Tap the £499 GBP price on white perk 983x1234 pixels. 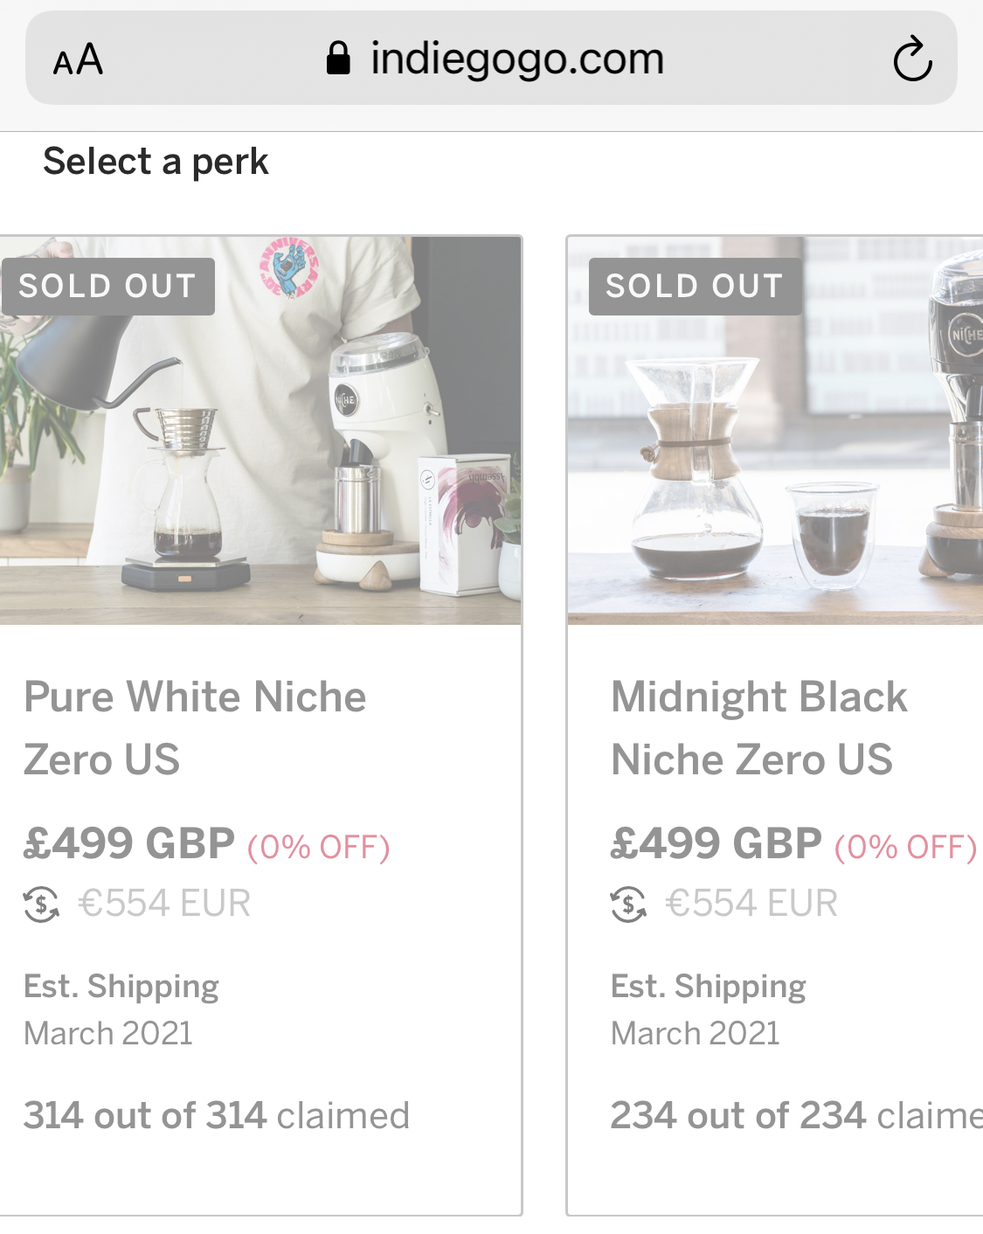pos(129,843)
